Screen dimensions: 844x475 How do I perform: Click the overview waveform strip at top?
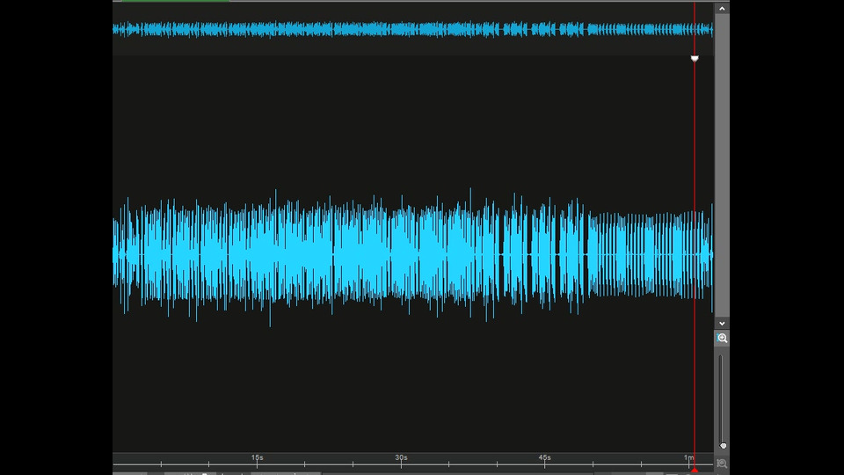tap(413, 29)
